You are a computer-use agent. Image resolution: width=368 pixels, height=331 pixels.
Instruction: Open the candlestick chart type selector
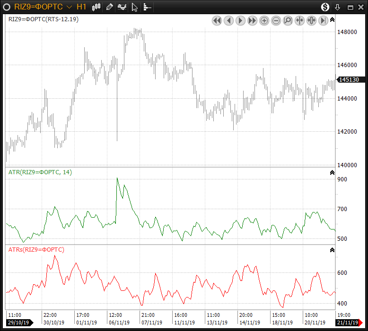click(96, 7)
